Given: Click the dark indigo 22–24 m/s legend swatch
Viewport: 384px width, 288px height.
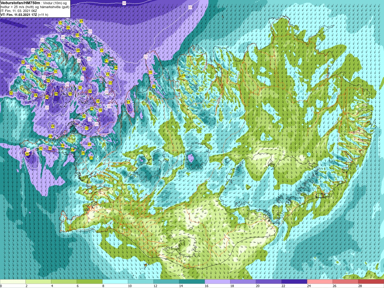Looking at the screenshot, I should (294, 282).
